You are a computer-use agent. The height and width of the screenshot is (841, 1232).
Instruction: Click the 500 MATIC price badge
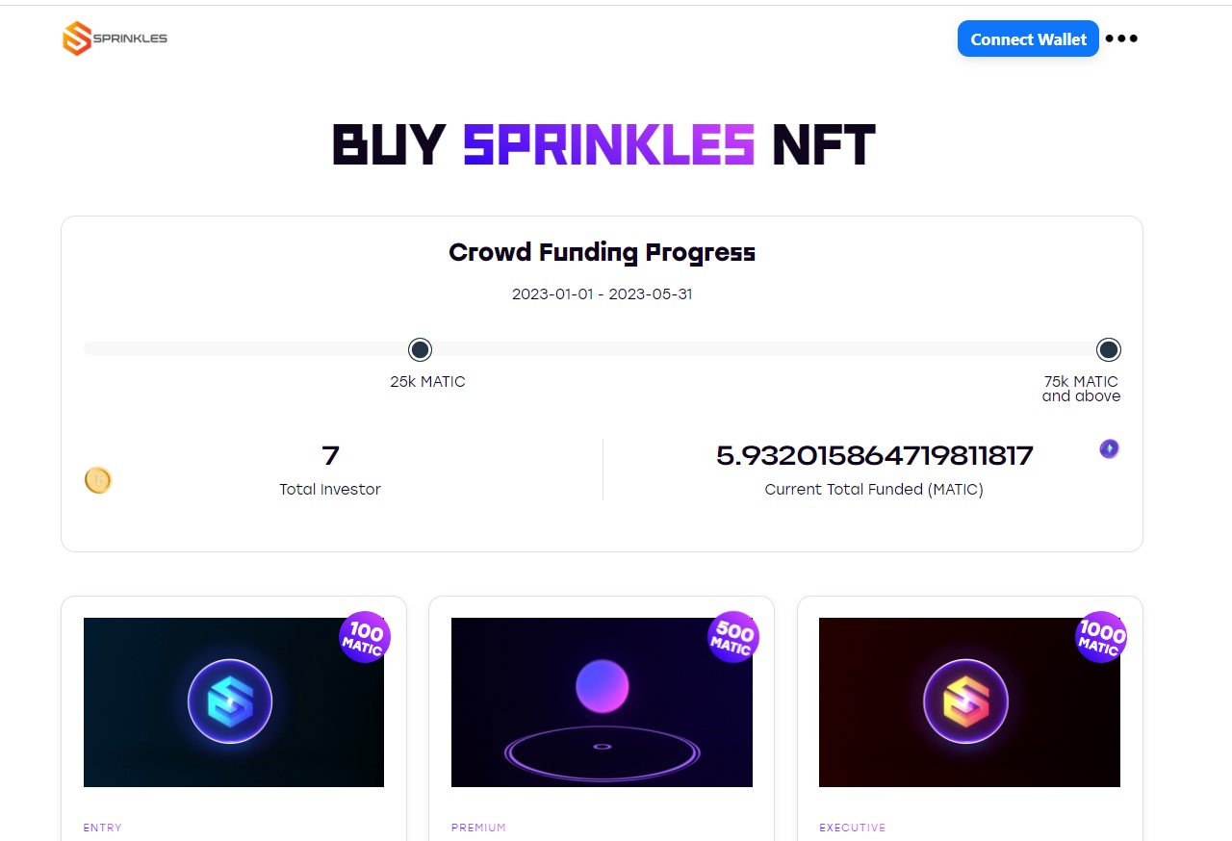(x=733, y=637)
